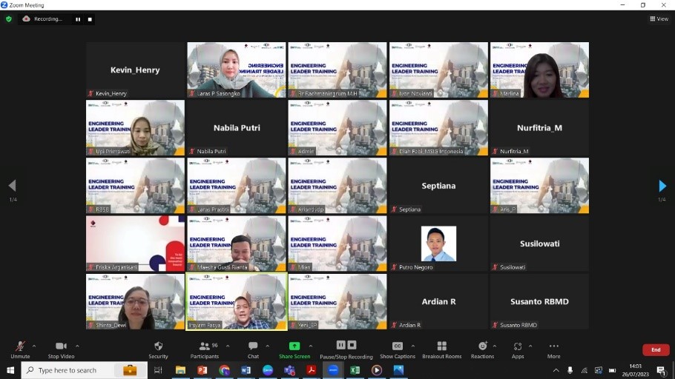Image resolution: width=675 pixels, height=379 pixels.
Task: Open Excel from taskbar
Action: 355,370
